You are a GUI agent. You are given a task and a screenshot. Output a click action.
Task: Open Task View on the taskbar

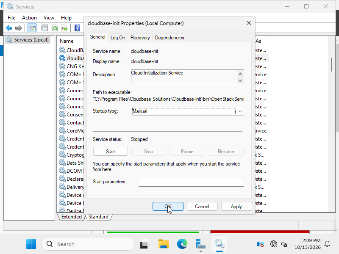(144, 244)
